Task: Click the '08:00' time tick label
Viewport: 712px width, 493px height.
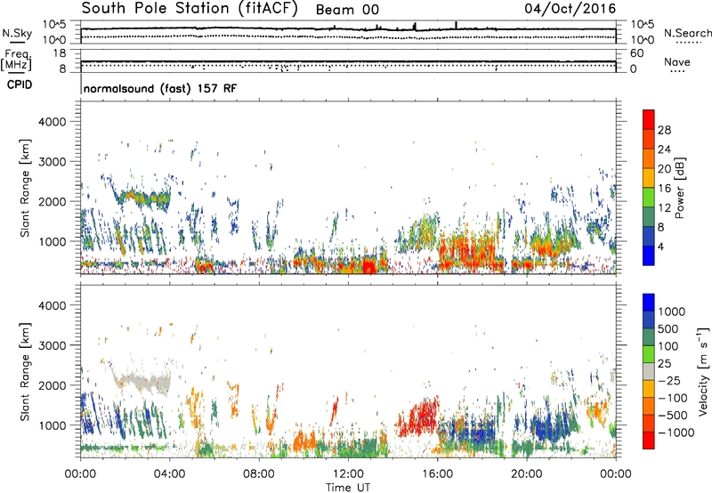Action: (x=259, y=474)
